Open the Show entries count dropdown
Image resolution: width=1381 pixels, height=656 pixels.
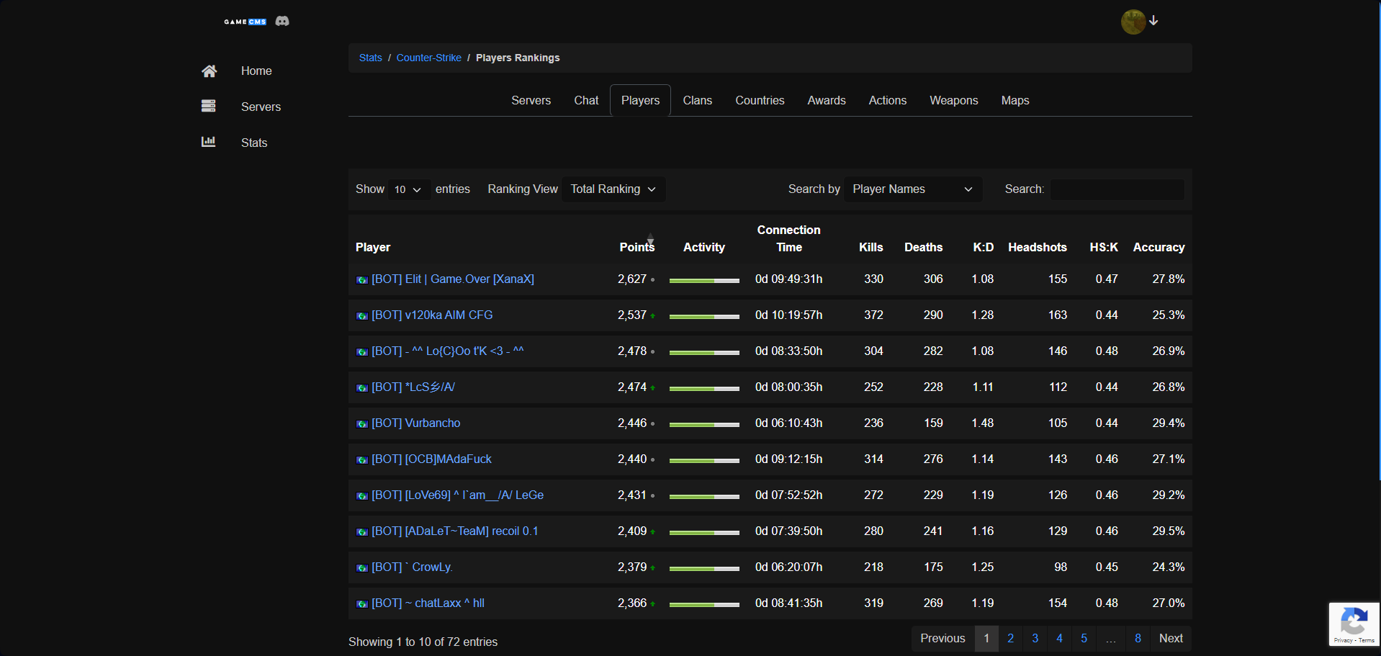pyautogui.click(x=408, y=189)
